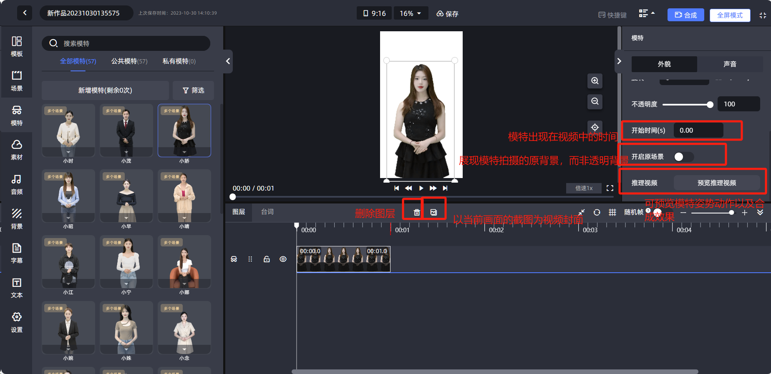Rewind the preview playback

click(408, 188)
